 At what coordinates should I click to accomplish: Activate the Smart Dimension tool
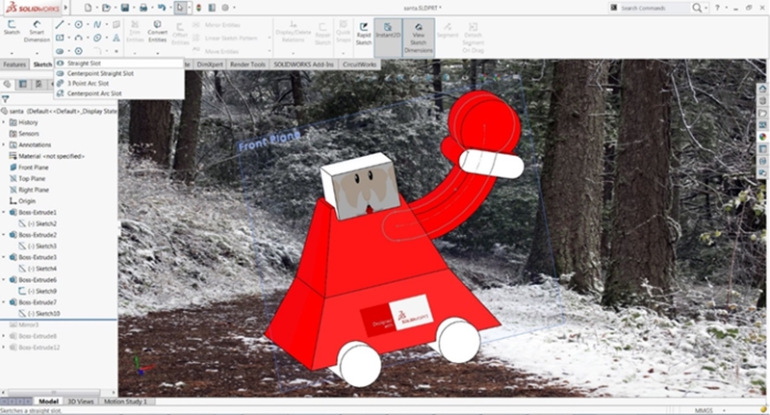37,32
